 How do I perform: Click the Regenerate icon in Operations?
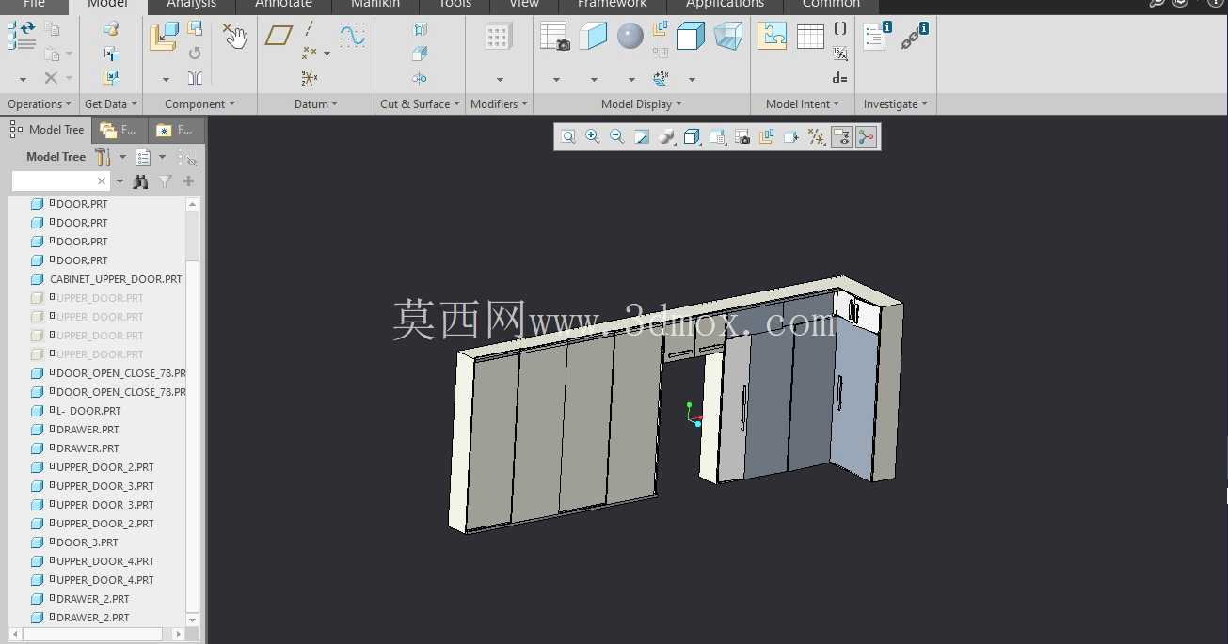coord(21,36)
